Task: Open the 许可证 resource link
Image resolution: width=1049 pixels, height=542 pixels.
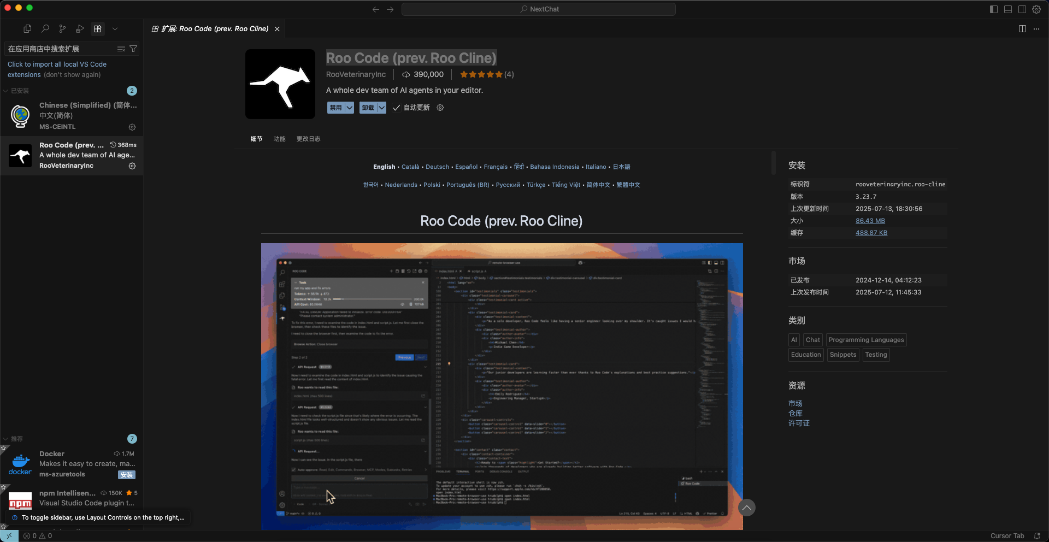Action: pos(799,423)
